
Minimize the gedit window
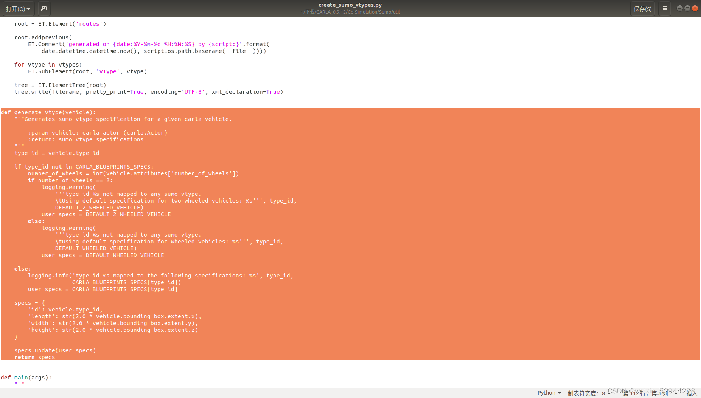679,8
